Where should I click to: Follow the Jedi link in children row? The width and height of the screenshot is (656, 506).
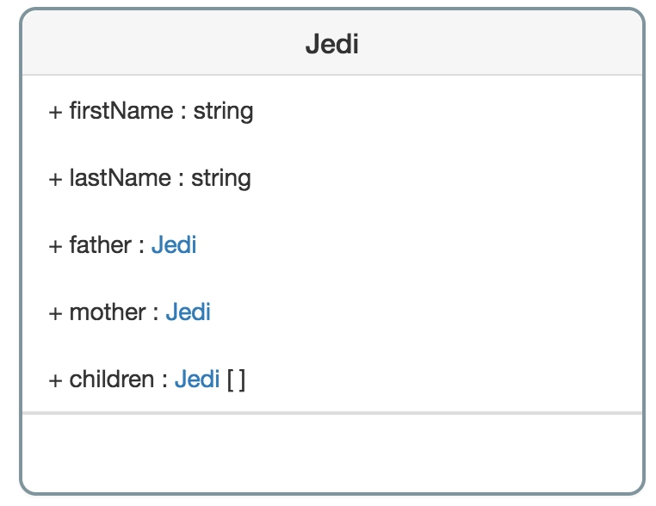click(x=197, y=379)
